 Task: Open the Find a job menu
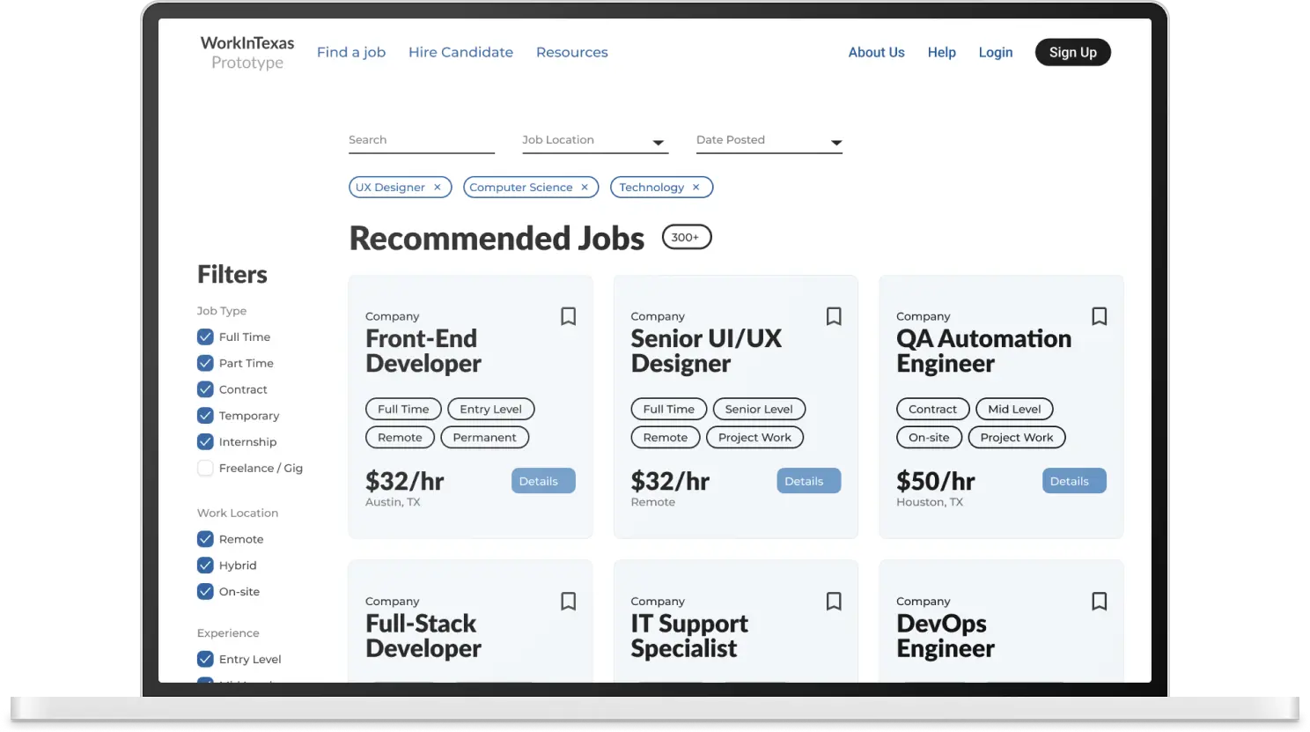(351, 52)
